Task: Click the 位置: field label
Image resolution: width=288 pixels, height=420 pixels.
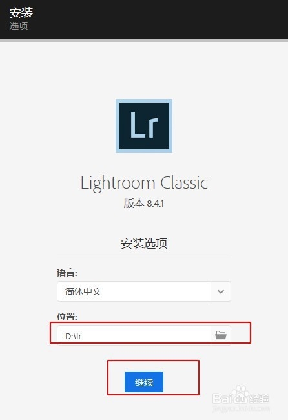Action: [67, 317]
